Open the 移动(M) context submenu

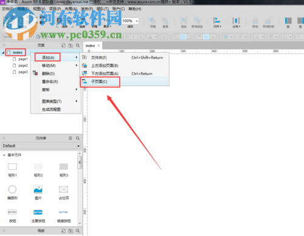pos(56,66)
